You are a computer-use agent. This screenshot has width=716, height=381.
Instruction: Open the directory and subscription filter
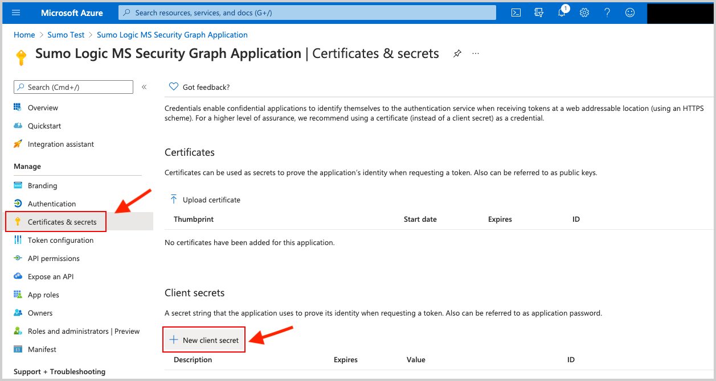(x=538, y=12)
